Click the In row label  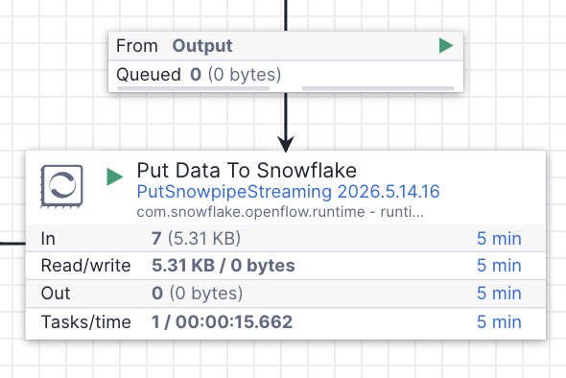(x=48, y=239)
